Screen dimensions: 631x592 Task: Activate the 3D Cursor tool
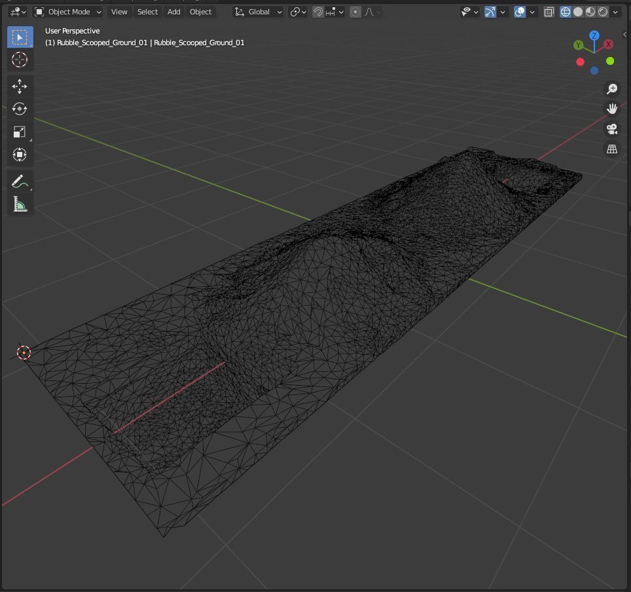click(20, 60)
